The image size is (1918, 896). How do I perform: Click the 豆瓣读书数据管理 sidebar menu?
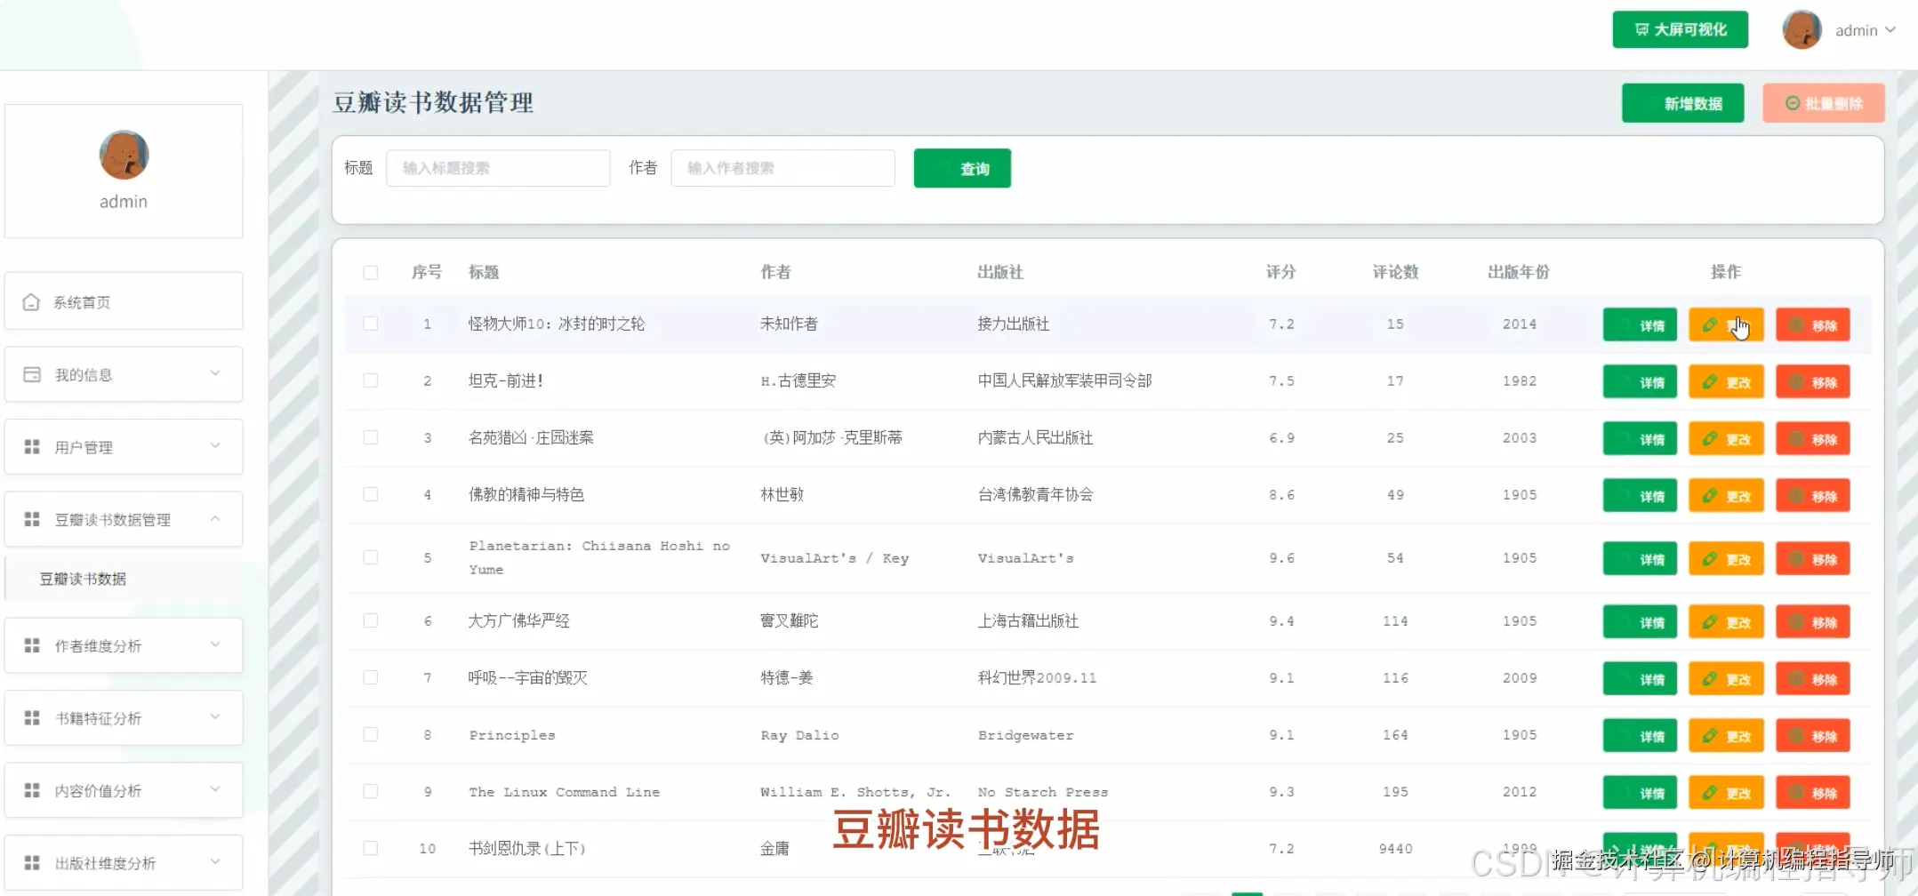[x=124, y=519]
